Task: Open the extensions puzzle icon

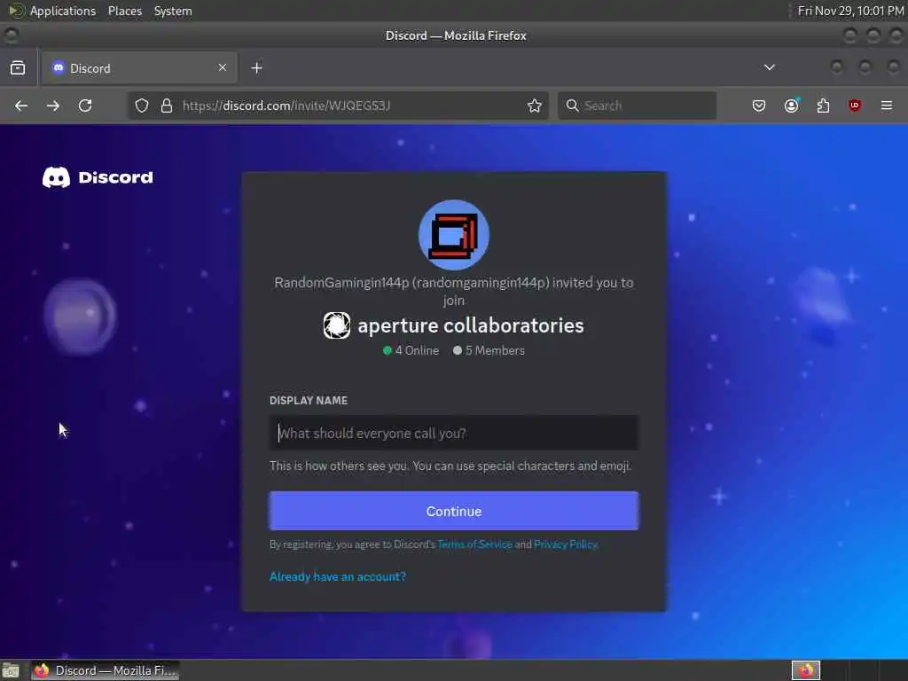Action: coord(823,106)
